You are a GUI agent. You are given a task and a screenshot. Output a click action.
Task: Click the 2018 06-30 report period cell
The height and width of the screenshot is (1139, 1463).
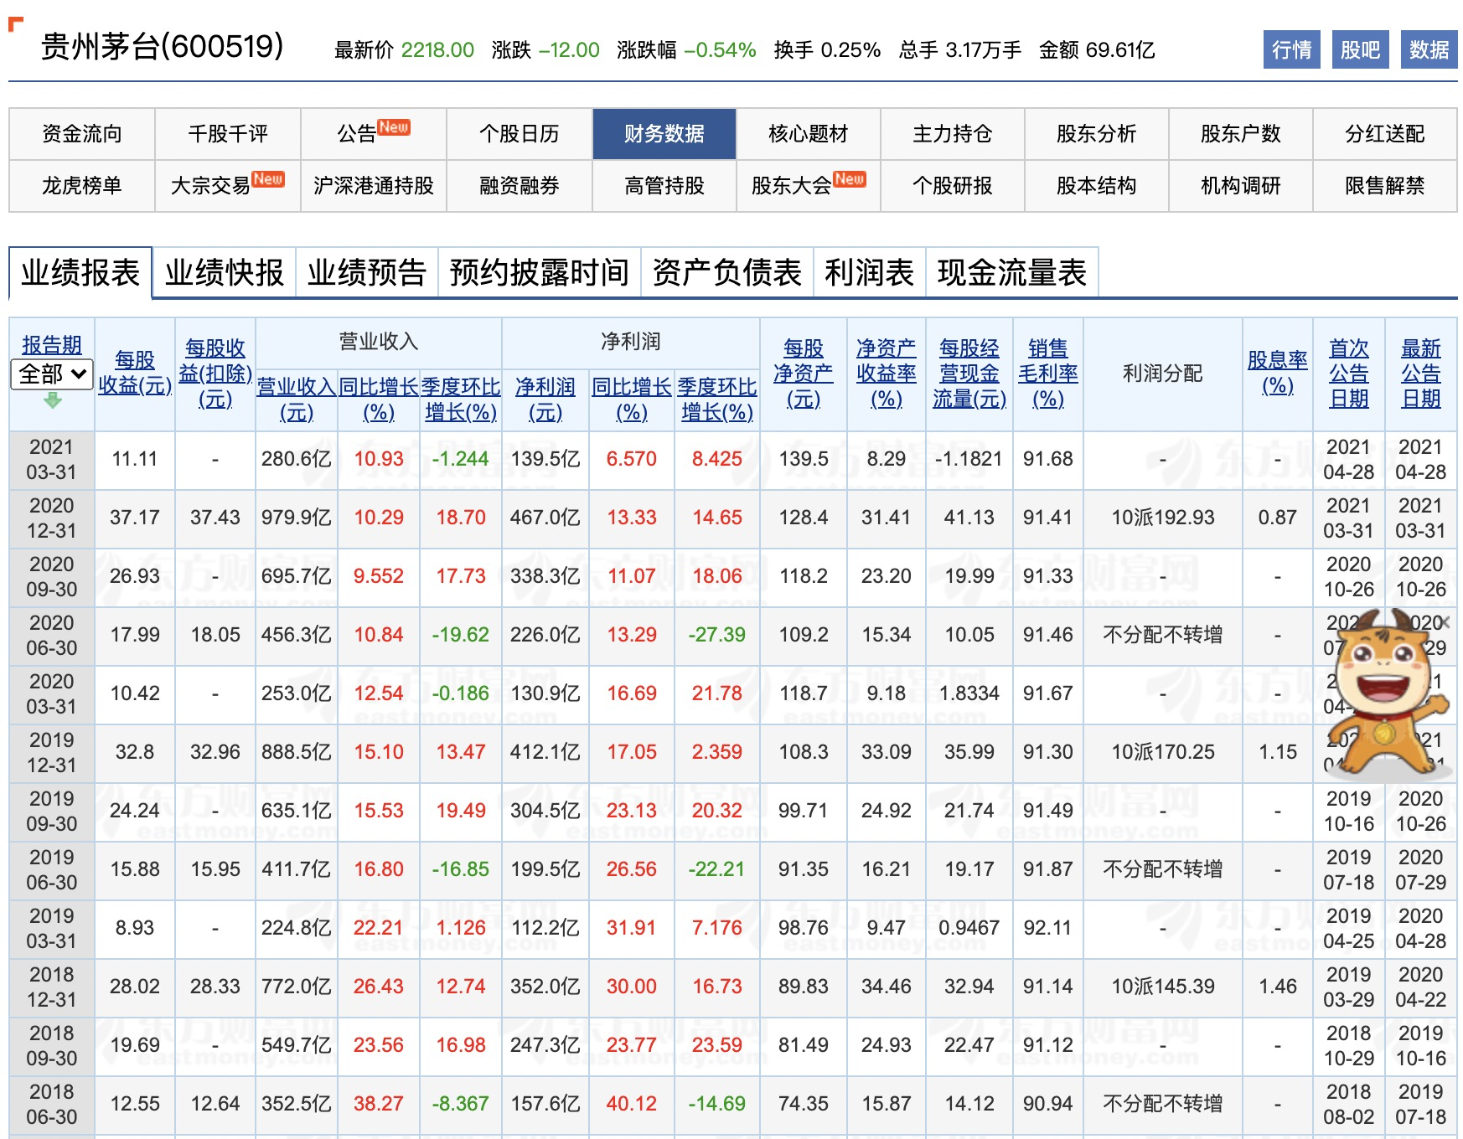pyautogui.click(x=52, y=1105)
